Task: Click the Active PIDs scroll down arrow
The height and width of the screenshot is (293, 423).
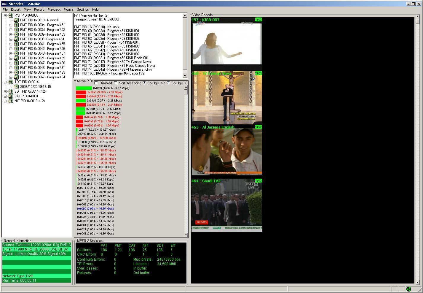Action: [186, 235]
